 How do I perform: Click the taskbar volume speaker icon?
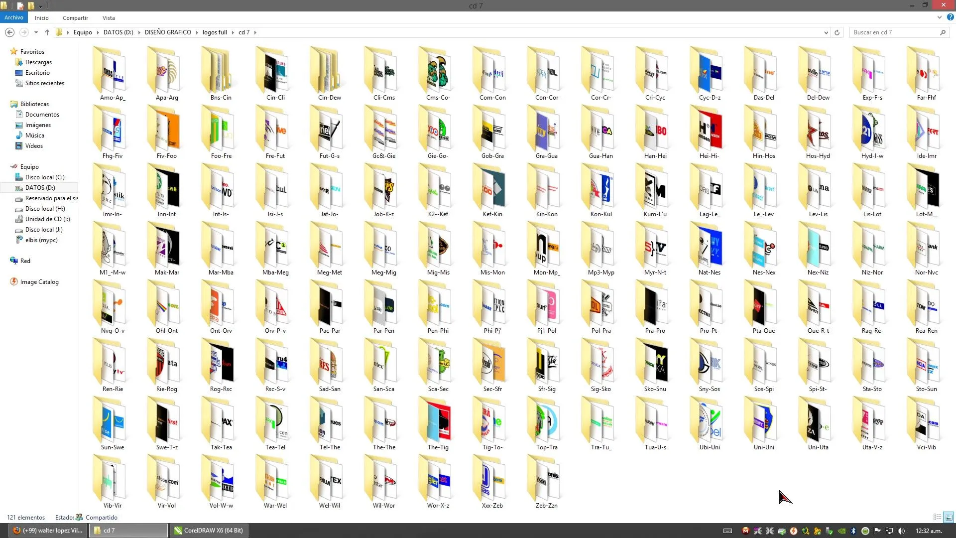tap(902, 531)
